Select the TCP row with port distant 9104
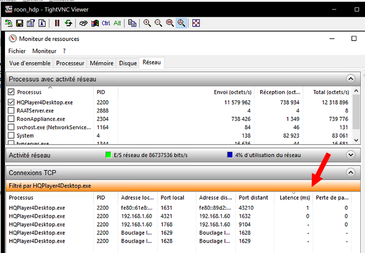Viewport: 365px width, 253px height. click(178, 224)
